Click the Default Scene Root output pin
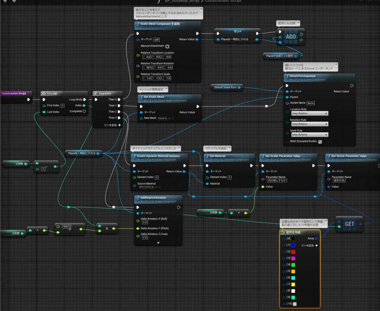 tap(239, 87)
